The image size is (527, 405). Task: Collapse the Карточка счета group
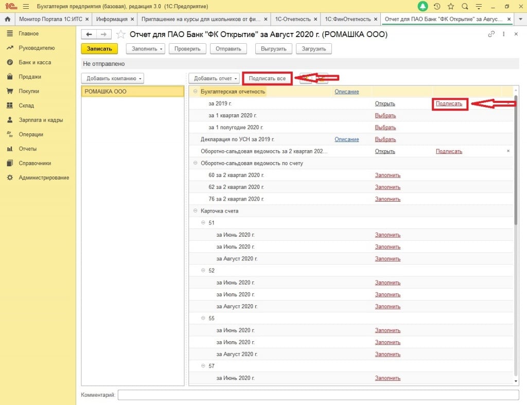(x=195, y=211)
